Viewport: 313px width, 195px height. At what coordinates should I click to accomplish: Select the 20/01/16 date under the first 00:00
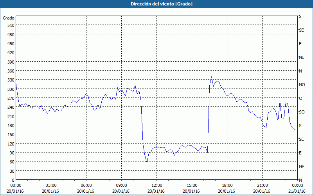pos(16,191)
